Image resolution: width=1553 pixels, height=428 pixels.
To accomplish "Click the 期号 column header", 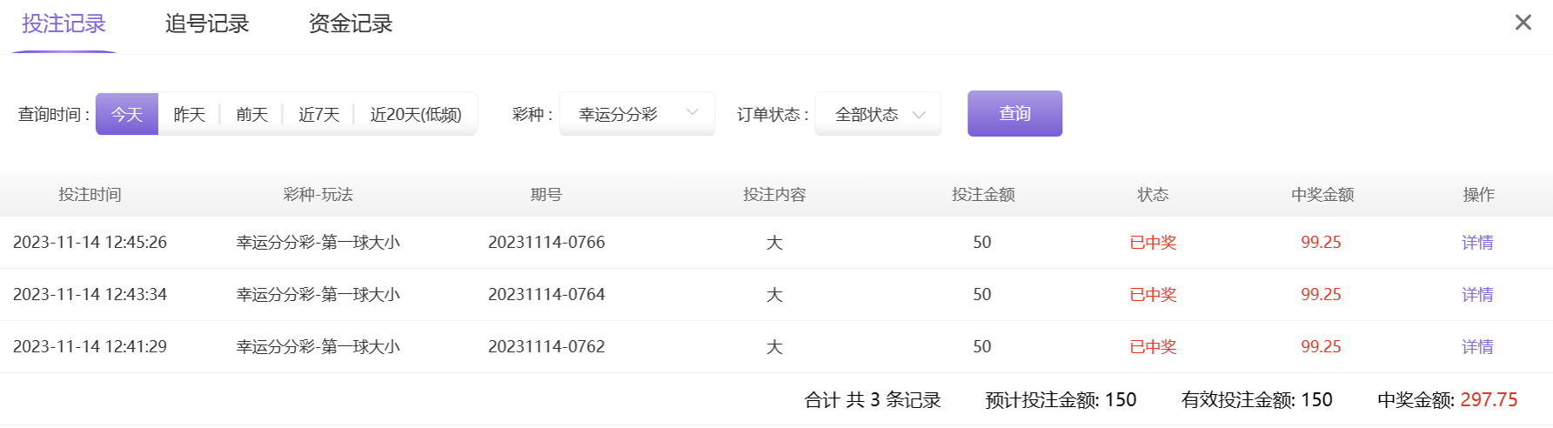I will (546, 195).
